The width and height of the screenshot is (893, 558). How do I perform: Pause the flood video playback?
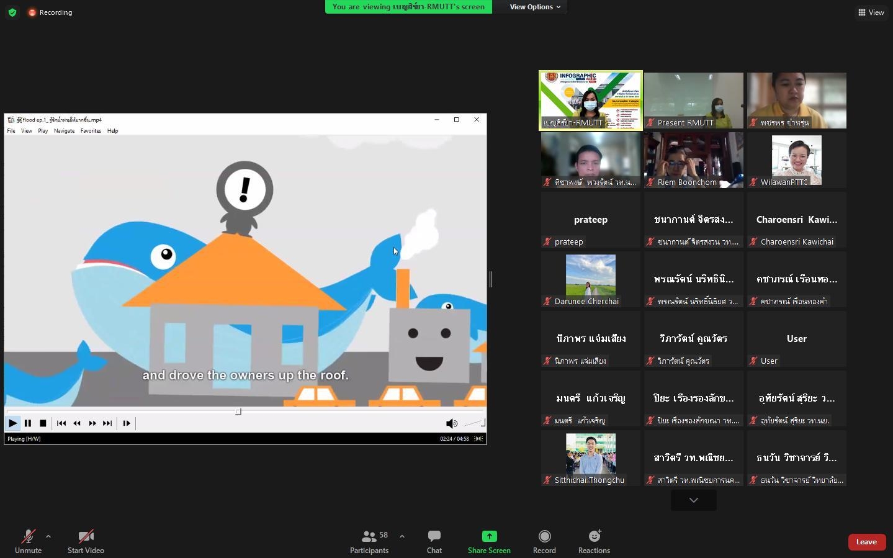(x=28, y=423)
